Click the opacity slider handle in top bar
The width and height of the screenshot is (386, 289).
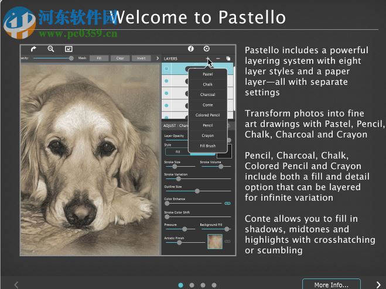click(x=71, y=59)
